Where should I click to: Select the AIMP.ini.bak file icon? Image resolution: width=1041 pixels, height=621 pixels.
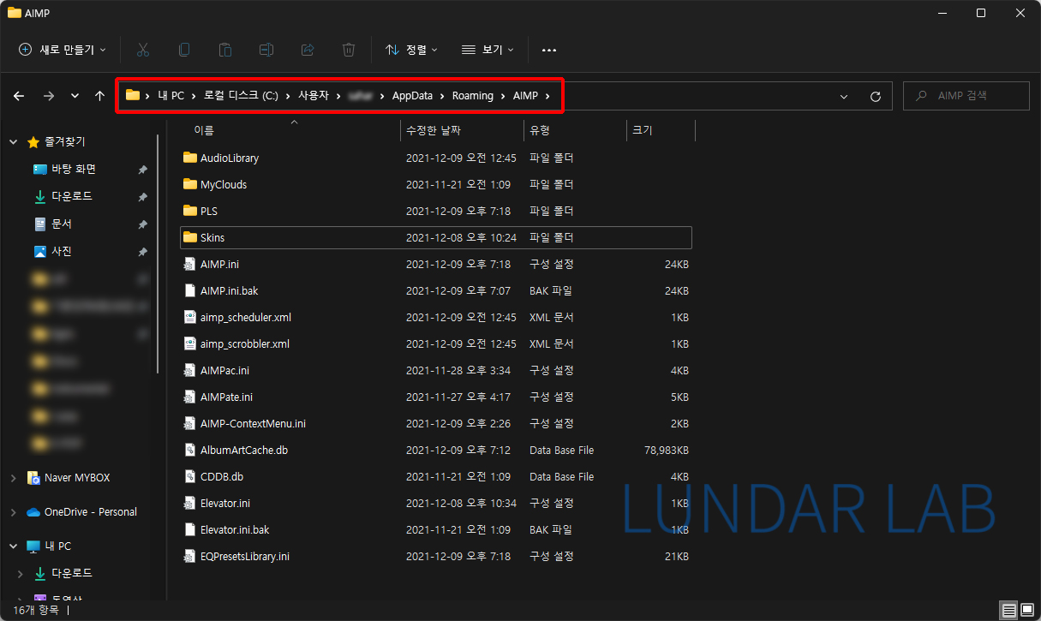point(190,290)
